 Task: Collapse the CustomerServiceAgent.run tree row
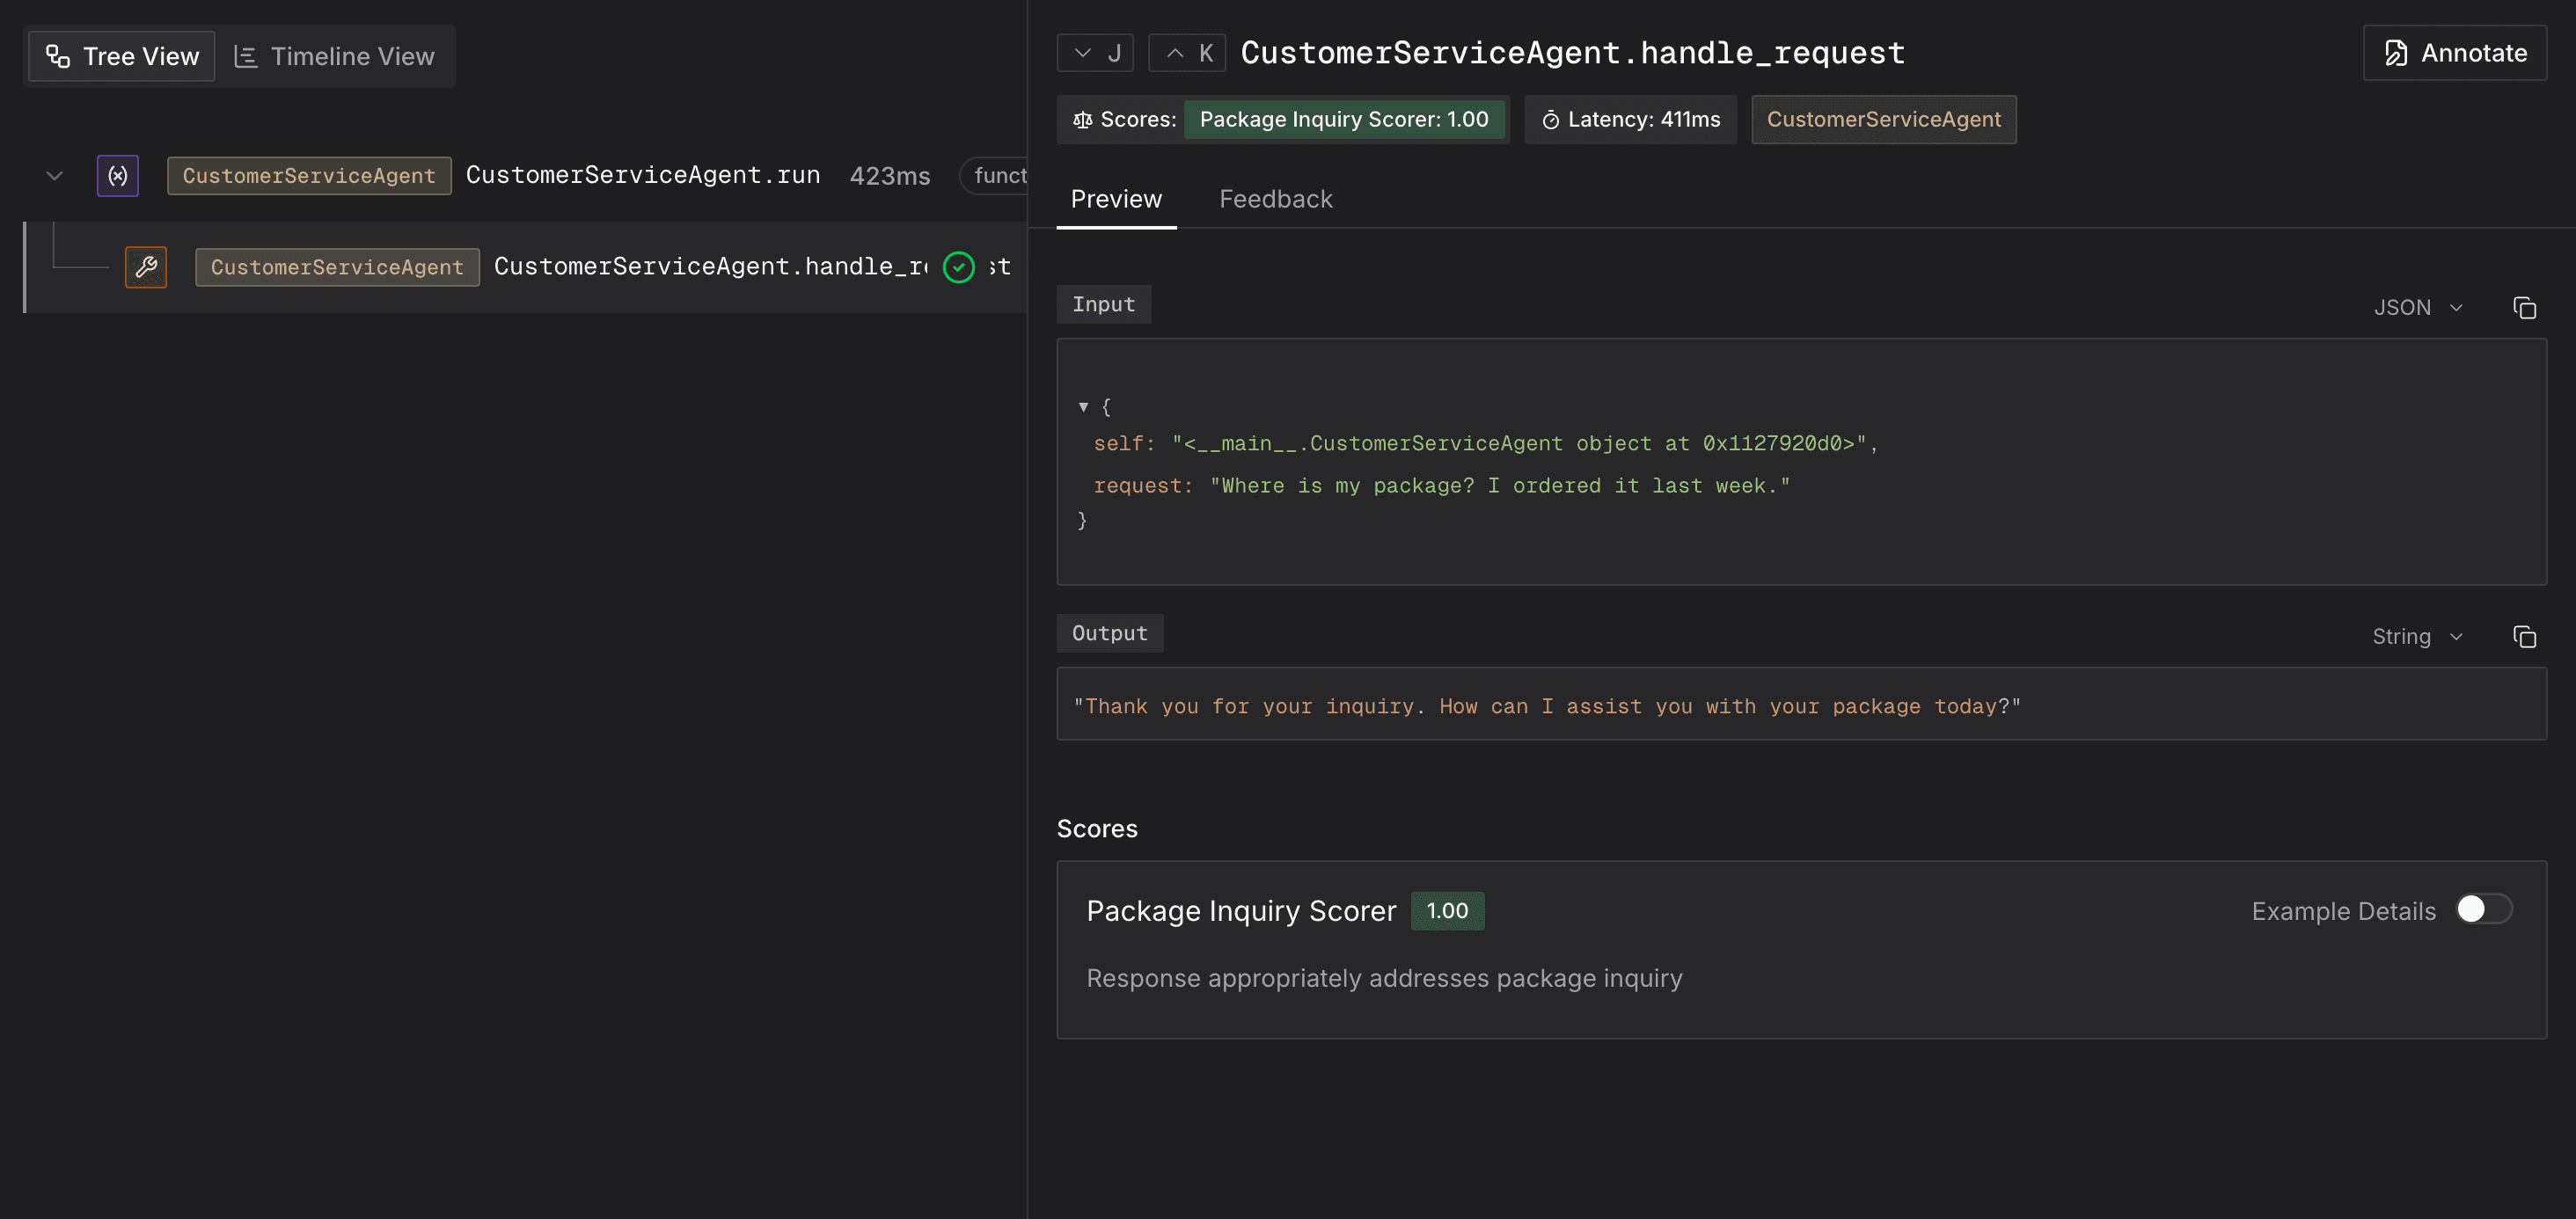[x=55, y=175]
